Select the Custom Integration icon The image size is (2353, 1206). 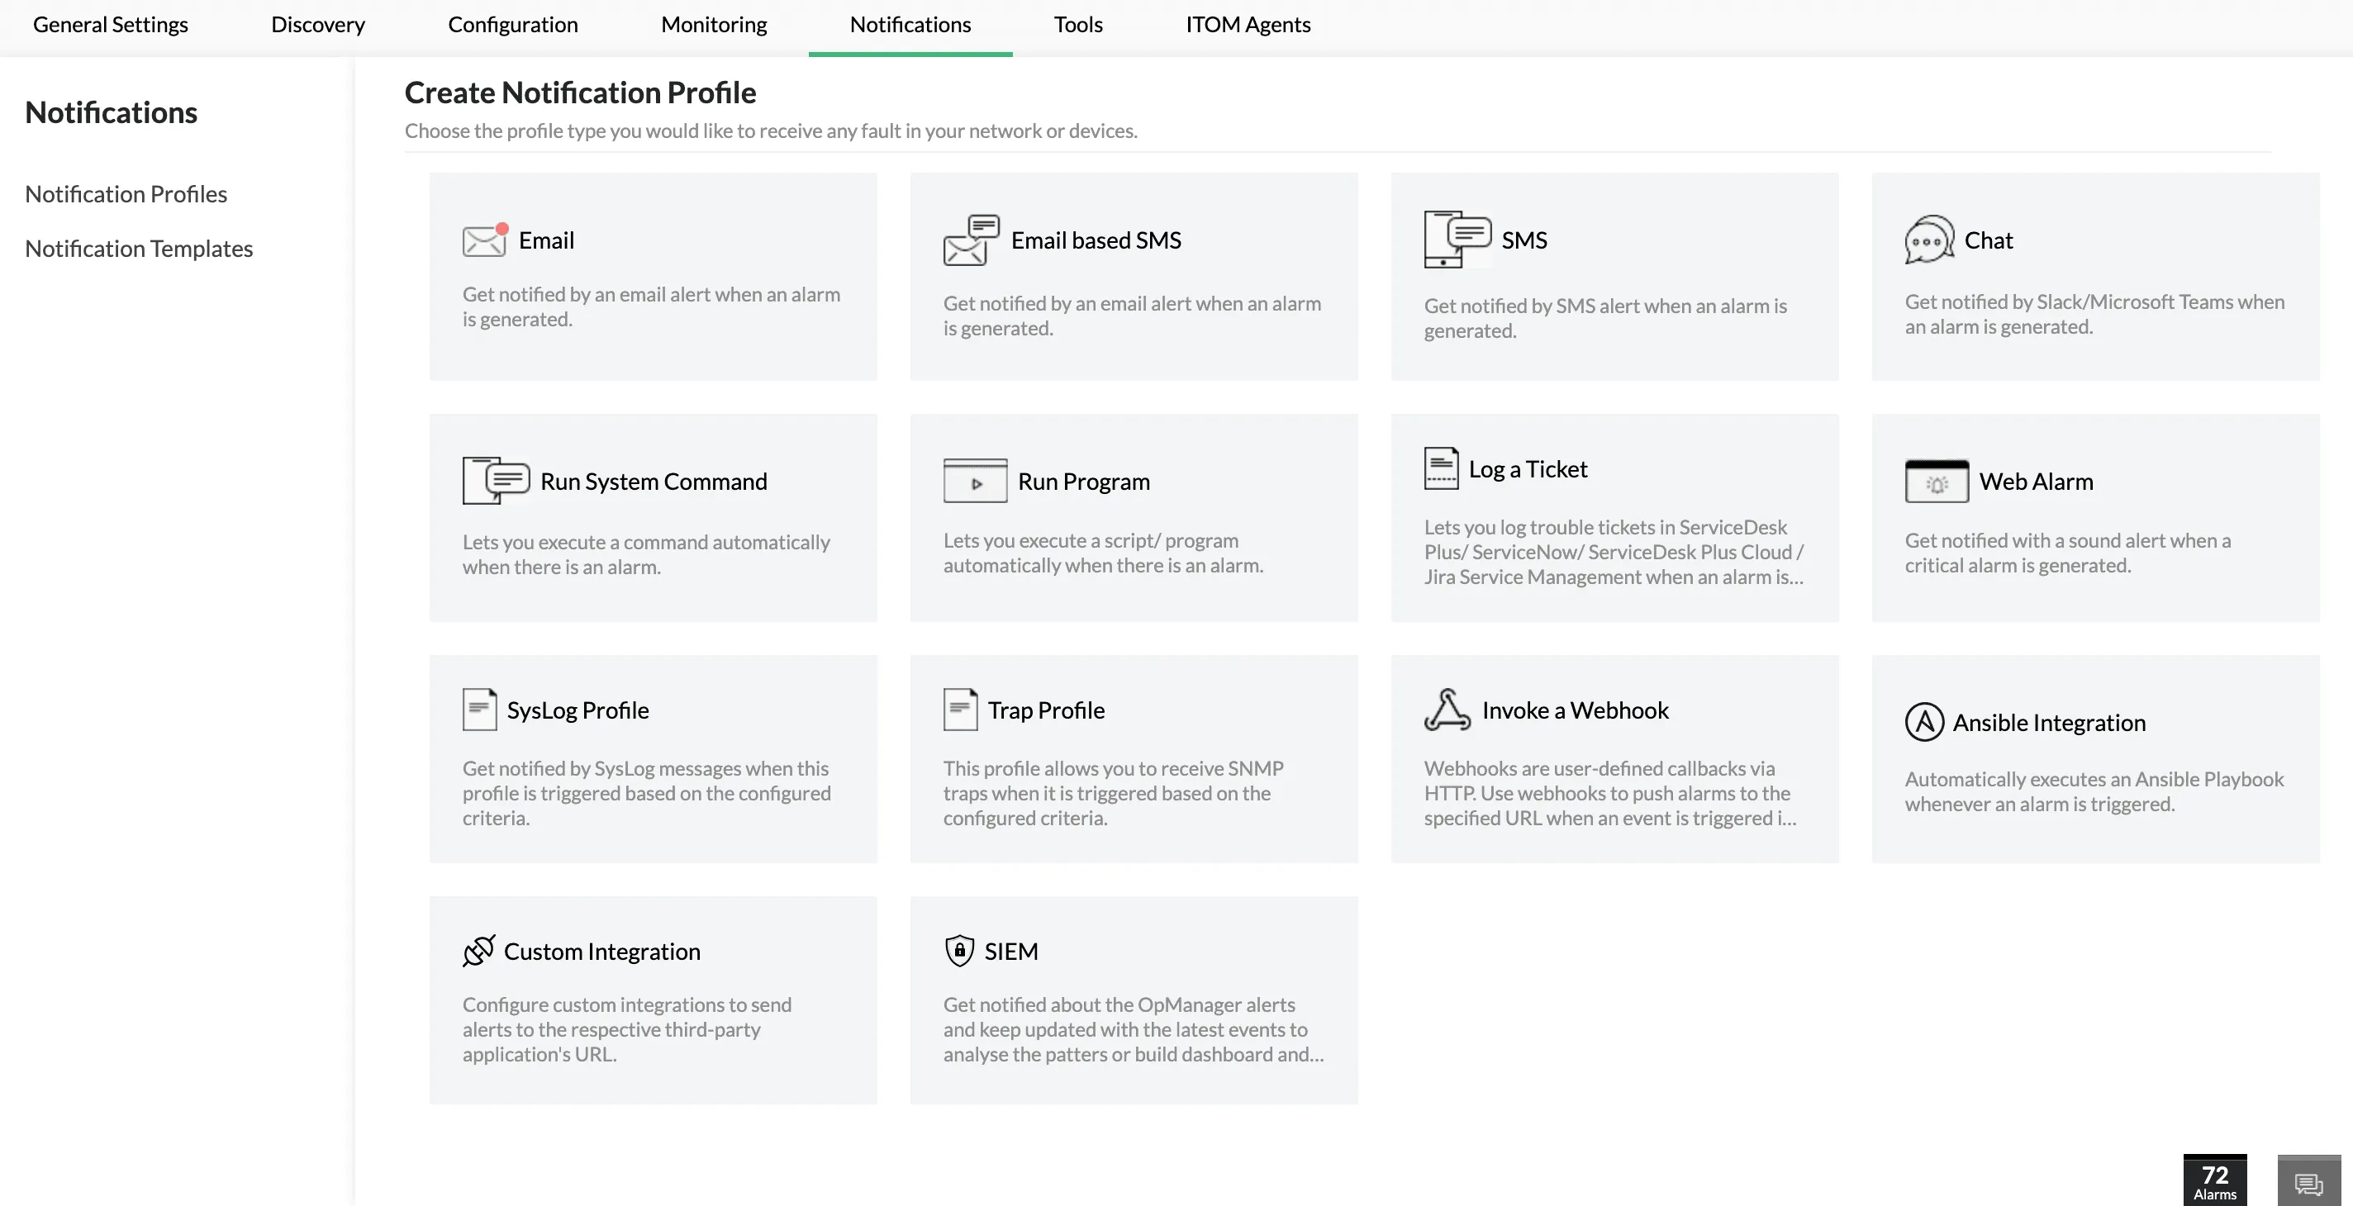[478, 951]
